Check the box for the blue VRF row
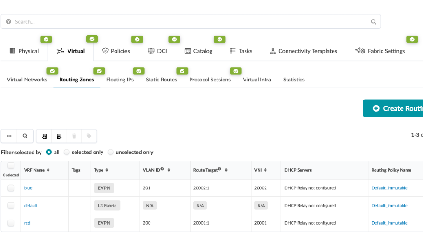The height and width of the screenshot is (240, 423). 11,188
